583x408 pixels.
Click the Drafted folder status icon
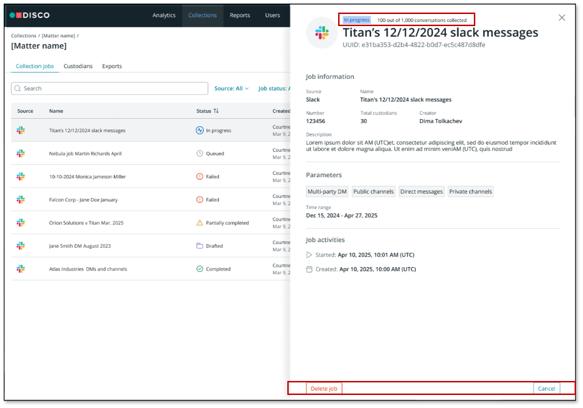pos(200,246)
